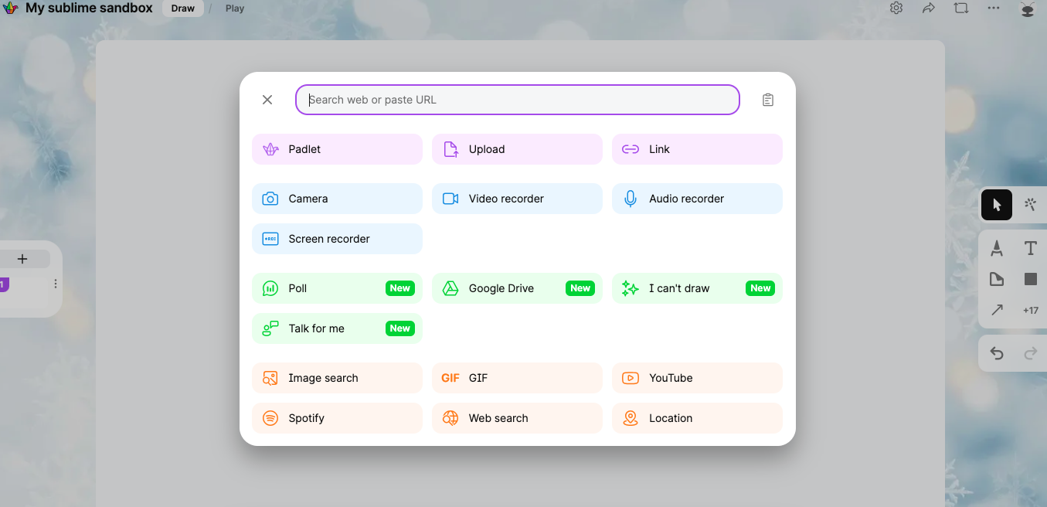Viewport: 1047px width, 507px height.
Task: Select the square shape tool
Action: point(1030,279)
